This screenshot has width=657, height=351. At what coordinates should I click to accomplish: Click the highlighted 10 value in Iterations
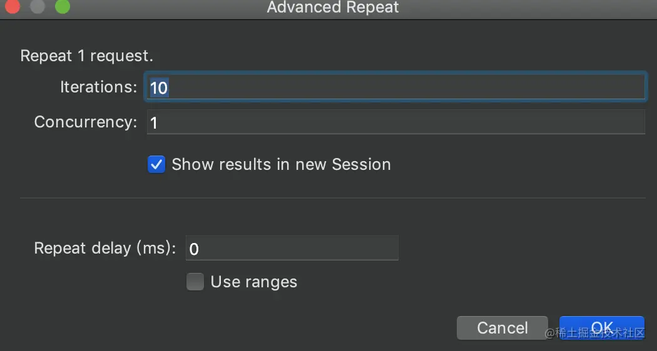coord(159,88)
